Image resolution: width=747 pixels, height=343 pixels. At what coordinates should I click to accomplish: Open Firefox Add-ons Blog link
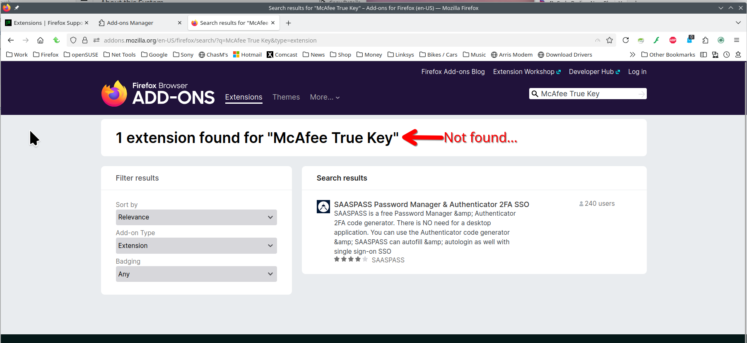pos(453,72)
